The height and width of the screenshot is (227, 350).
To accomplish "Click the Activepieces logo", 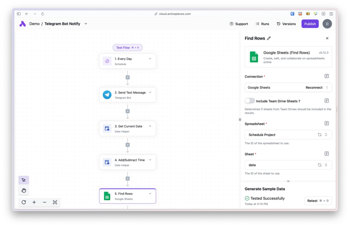I will coord(23,24).
